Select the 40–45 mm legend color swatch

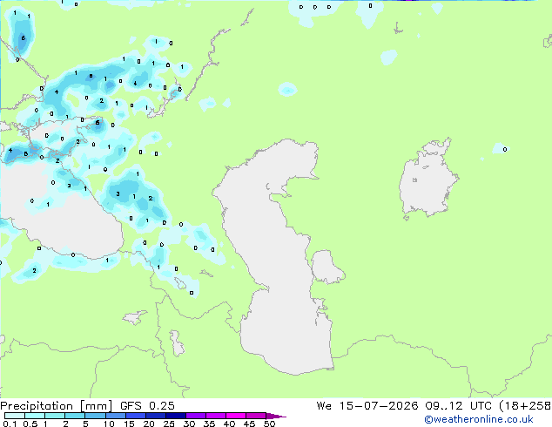[x=236, y=416]
